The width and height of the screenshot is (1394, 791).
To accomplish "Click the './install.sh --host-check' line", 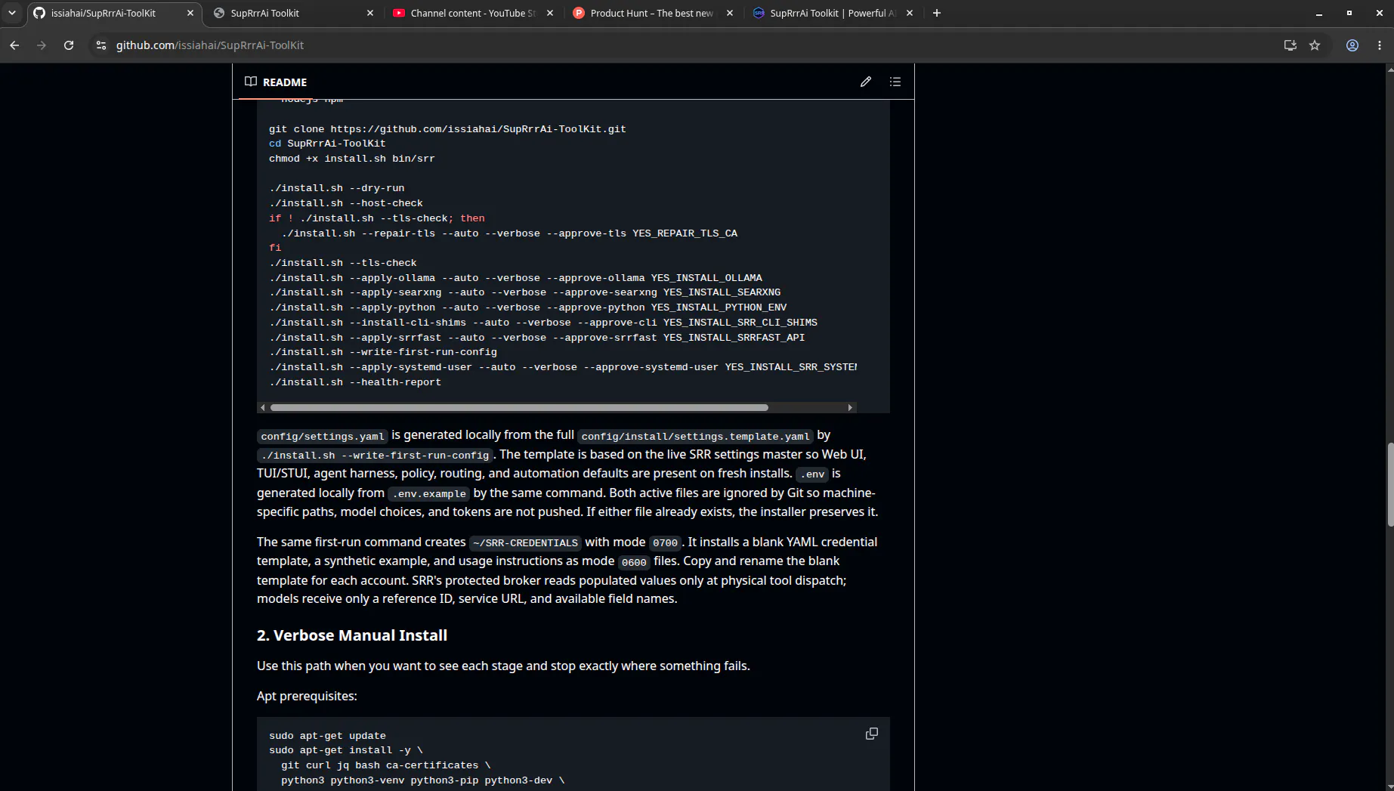I will (x=346, y=203).
